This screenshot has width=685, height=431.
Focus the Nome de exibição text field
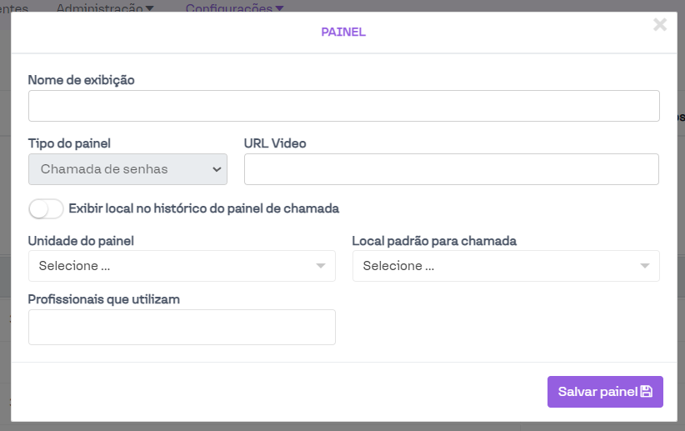(x=343, y=107)
